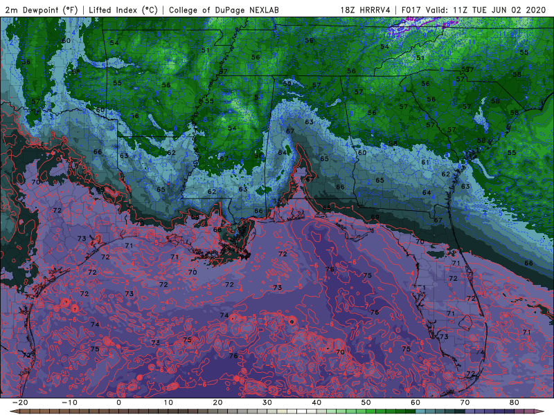Screen dimensions: 554x415
Task: Click the '16' value on the Louisiana map area
Action: tap(135, 116)
